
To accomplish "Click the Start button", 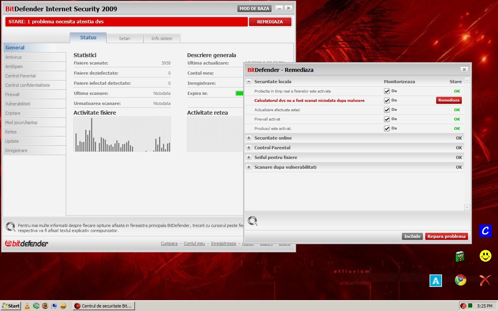I will (x=11, y=306).
